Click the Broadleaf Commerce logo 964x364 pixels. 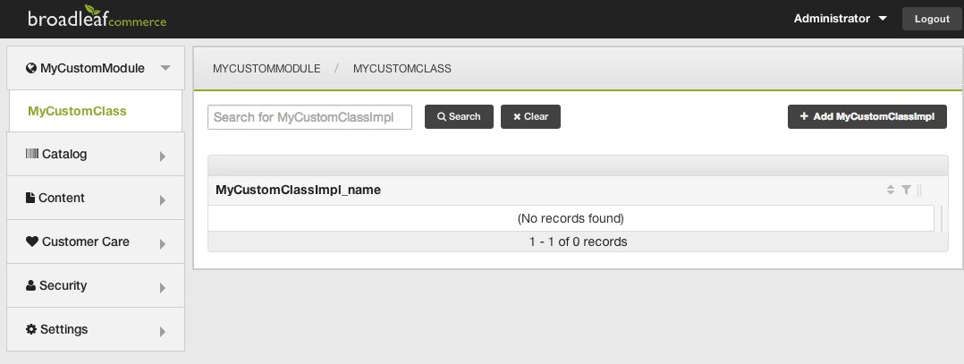click(x=97, y=19)
